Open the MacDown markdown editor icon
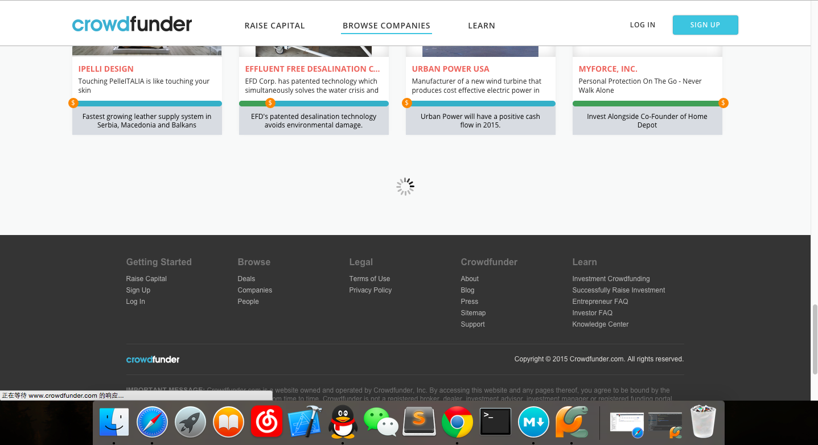This screenshot has width=818, height=445. click(533, 422)
